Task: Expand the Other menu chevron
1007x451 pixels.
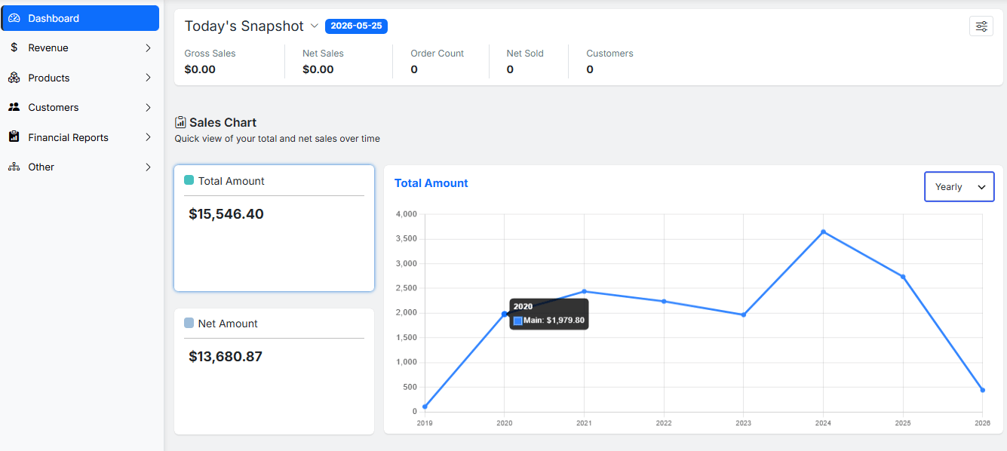Action: (x=148, y=167)
